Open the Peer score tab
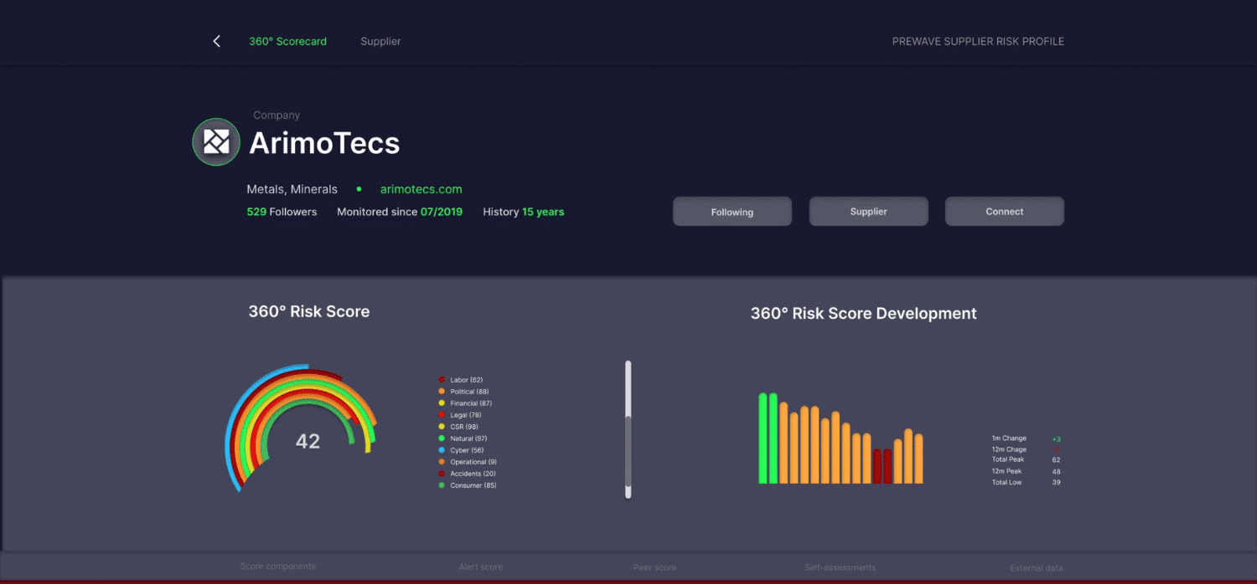 click(654, 567)
